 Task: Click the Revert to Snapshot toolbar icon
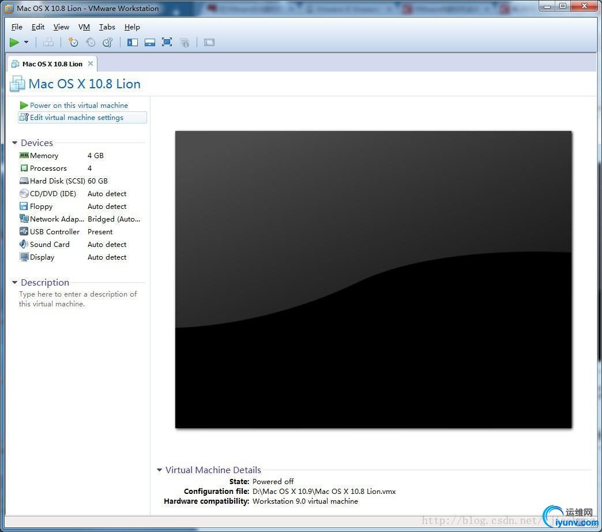point(91,42)
